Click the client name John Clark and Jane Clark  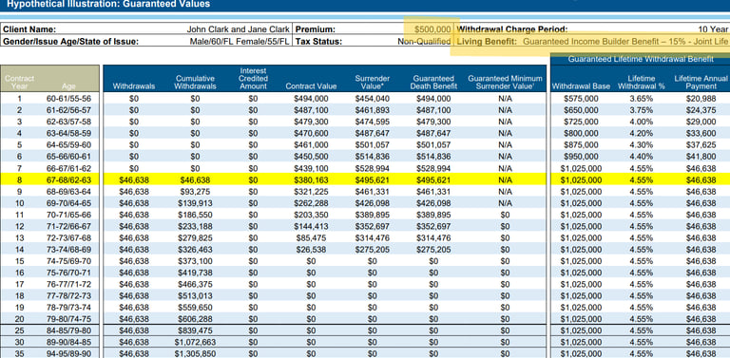238,29
